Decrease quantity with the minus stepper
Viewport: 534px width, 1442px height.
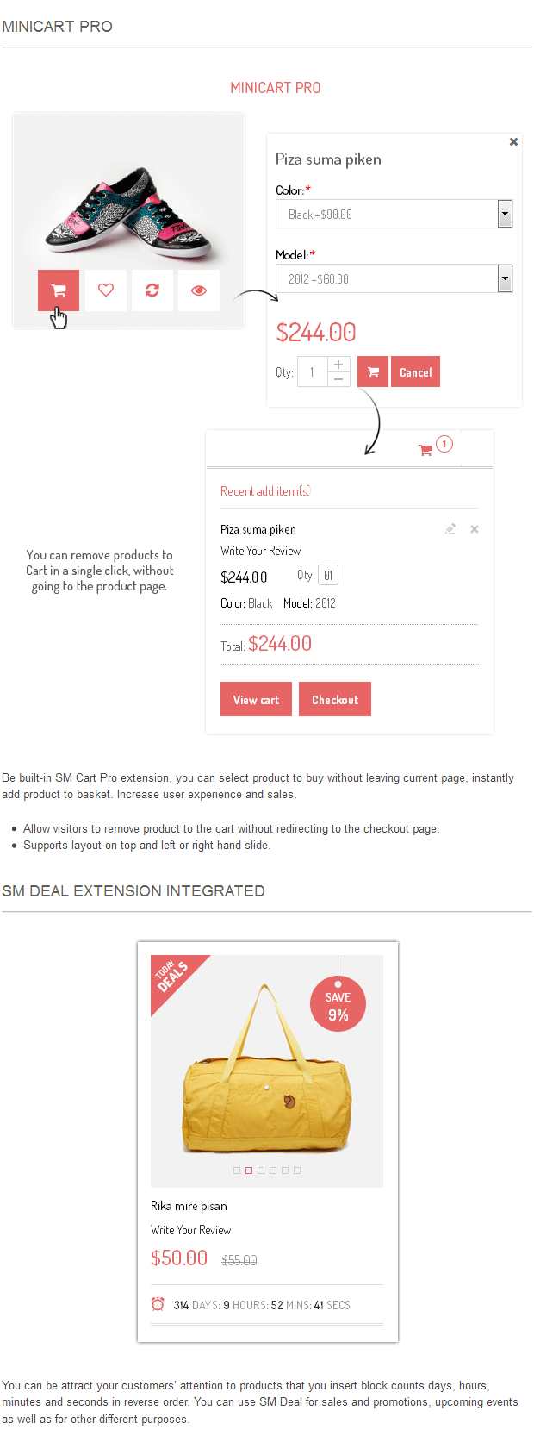click(x=338, y=379)
